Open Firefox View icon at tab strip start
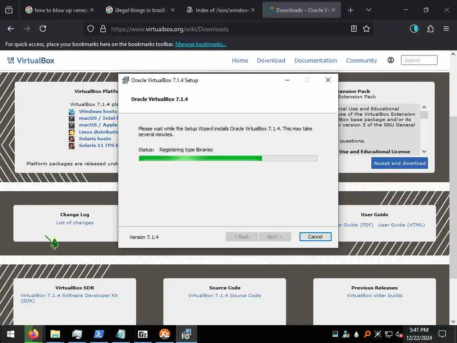This screenshot has height=343, width=457. click(9, 10)
